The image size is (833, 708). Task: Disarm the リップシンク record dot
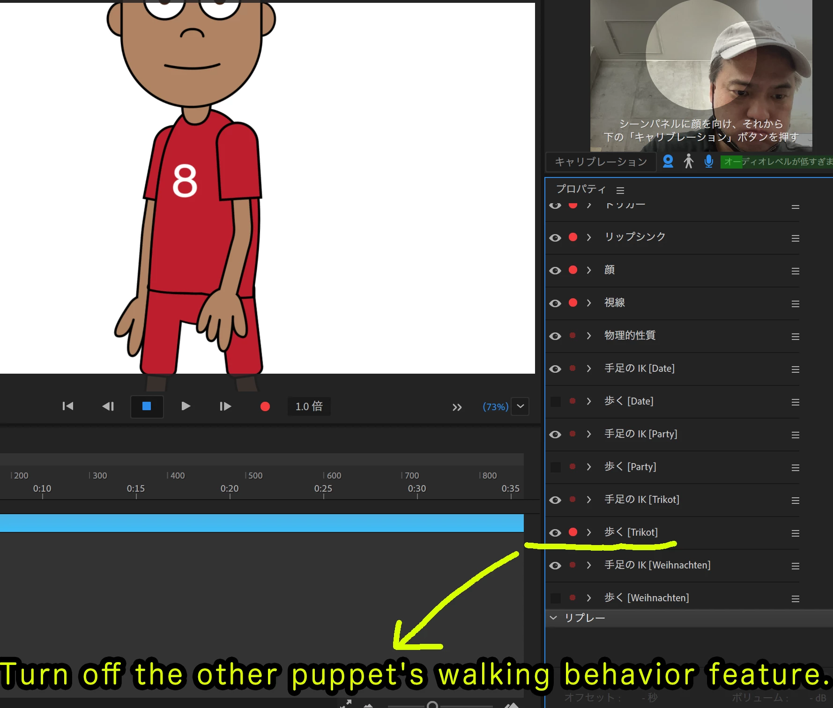(573, 237)
